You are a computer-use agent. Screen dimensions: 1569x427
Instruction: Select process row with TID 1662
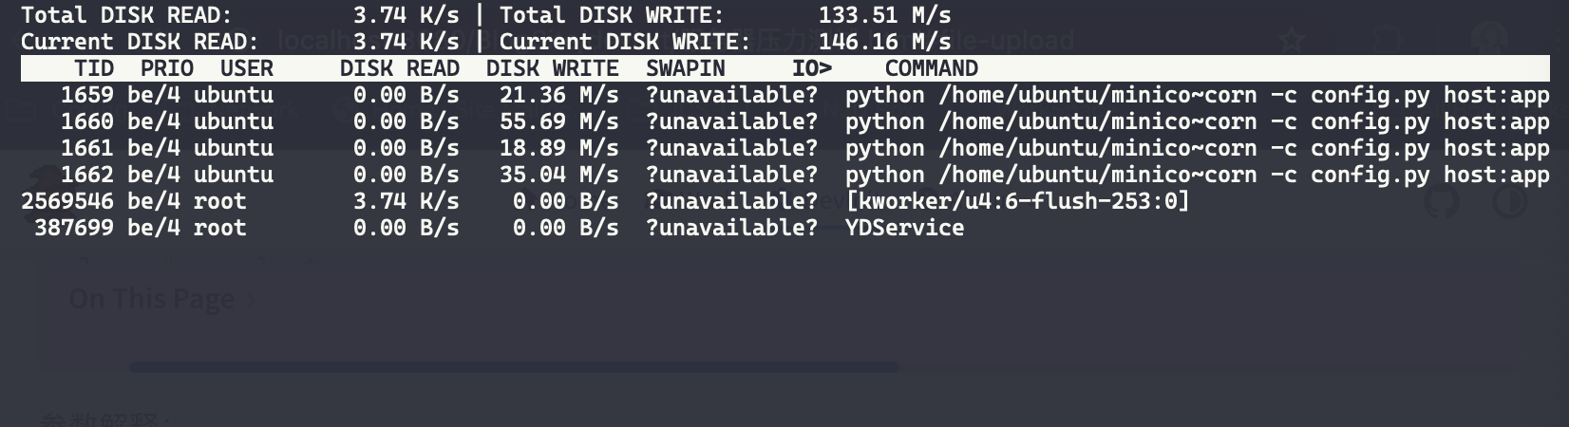click(x=785, y=175)
